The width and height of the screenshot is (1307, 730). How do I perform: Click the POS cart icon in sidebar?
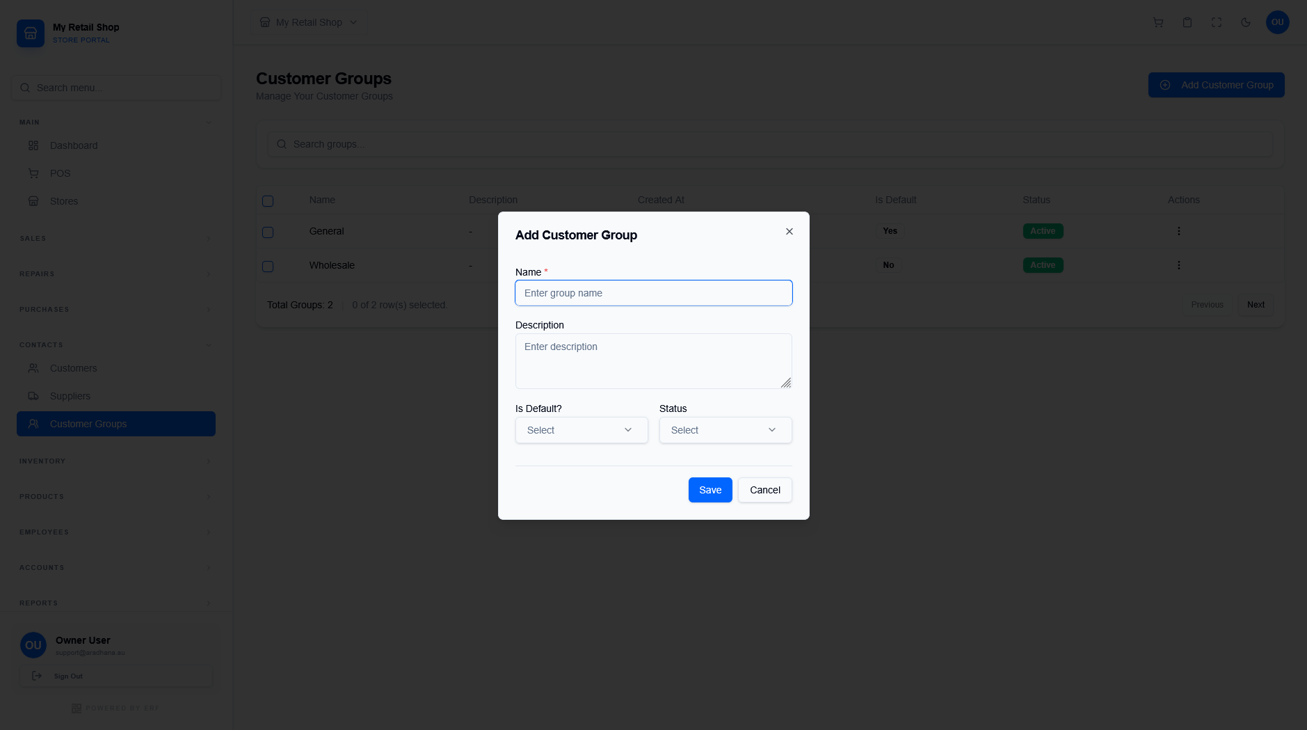(x=33, y=173)
